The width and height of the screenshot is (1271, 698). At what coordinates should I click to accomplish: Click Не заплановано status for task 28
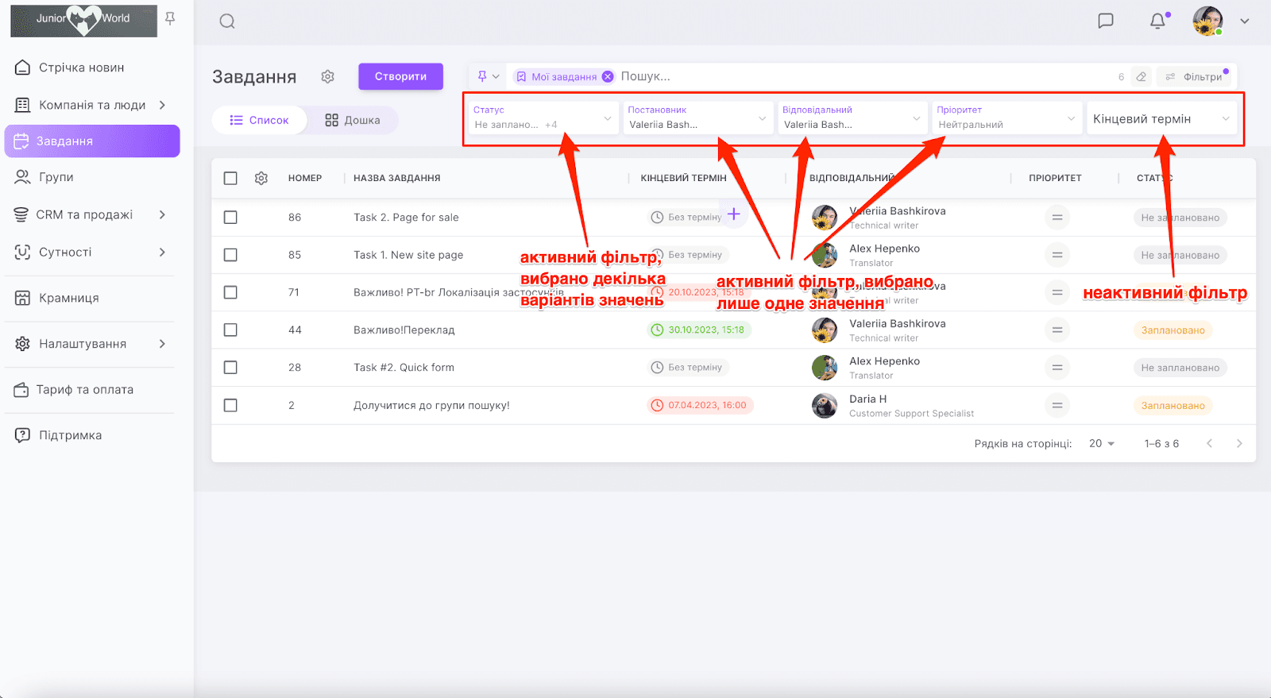coord(1180,368)
